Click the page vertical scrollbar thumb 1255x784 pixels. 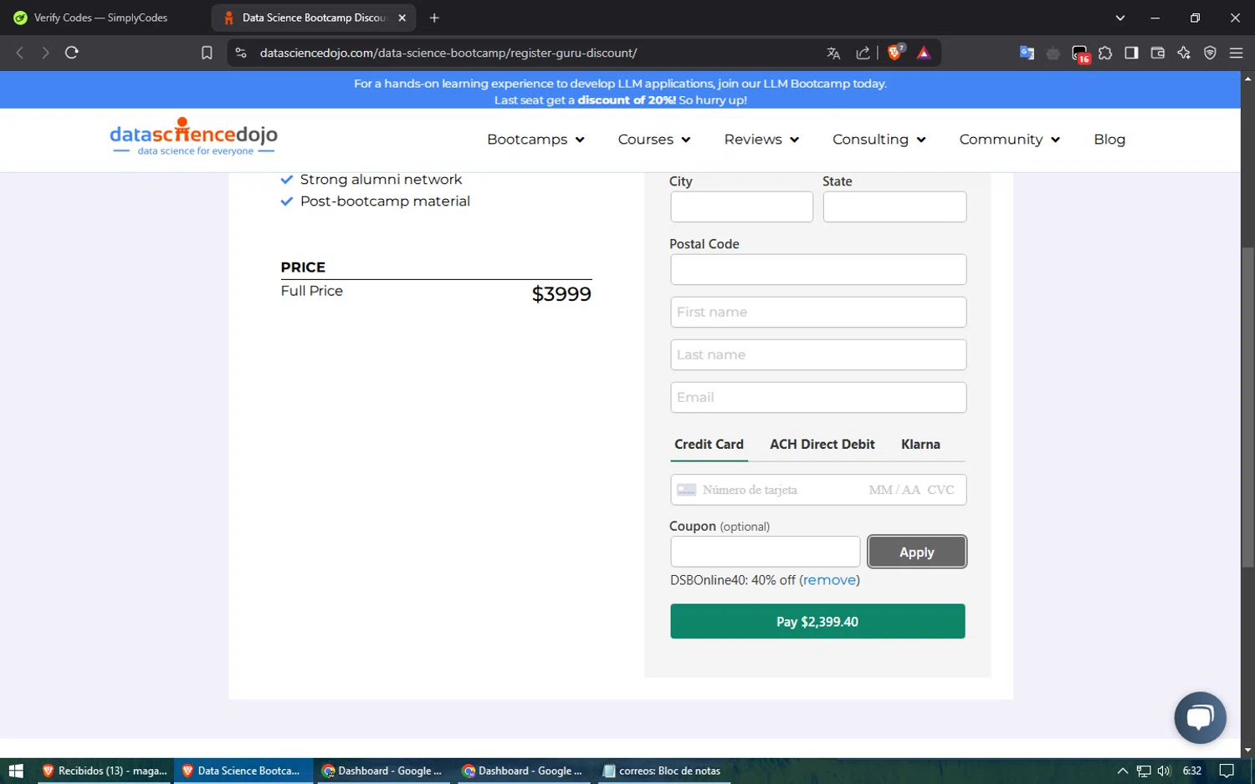point(1247,408)
